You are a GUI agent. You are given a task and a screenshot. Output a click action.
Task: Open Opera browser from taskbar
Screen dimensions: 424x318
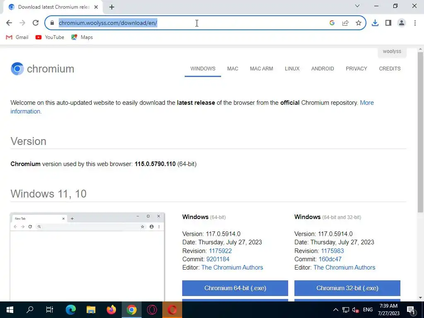pos(172,310)
